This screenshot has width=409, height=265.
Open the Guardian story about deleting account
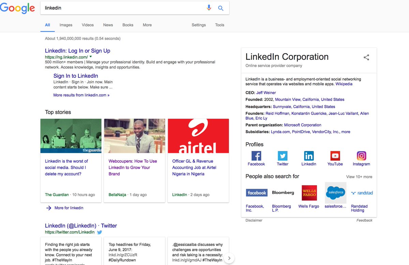click(x=66, y=167)
